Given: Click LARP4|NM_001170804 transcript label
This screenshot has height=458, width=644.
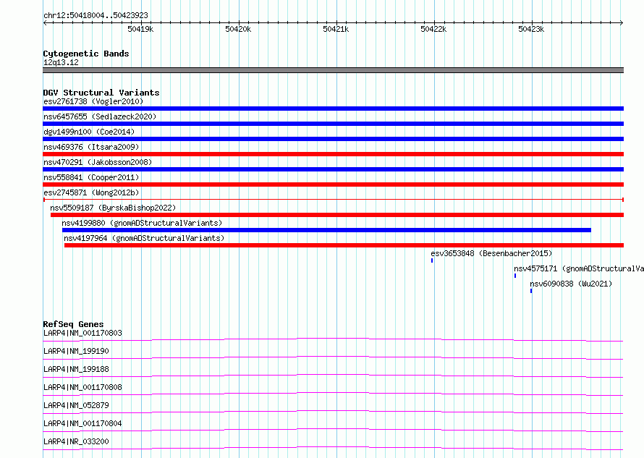Looking at the screenshot, I should 82,423.
